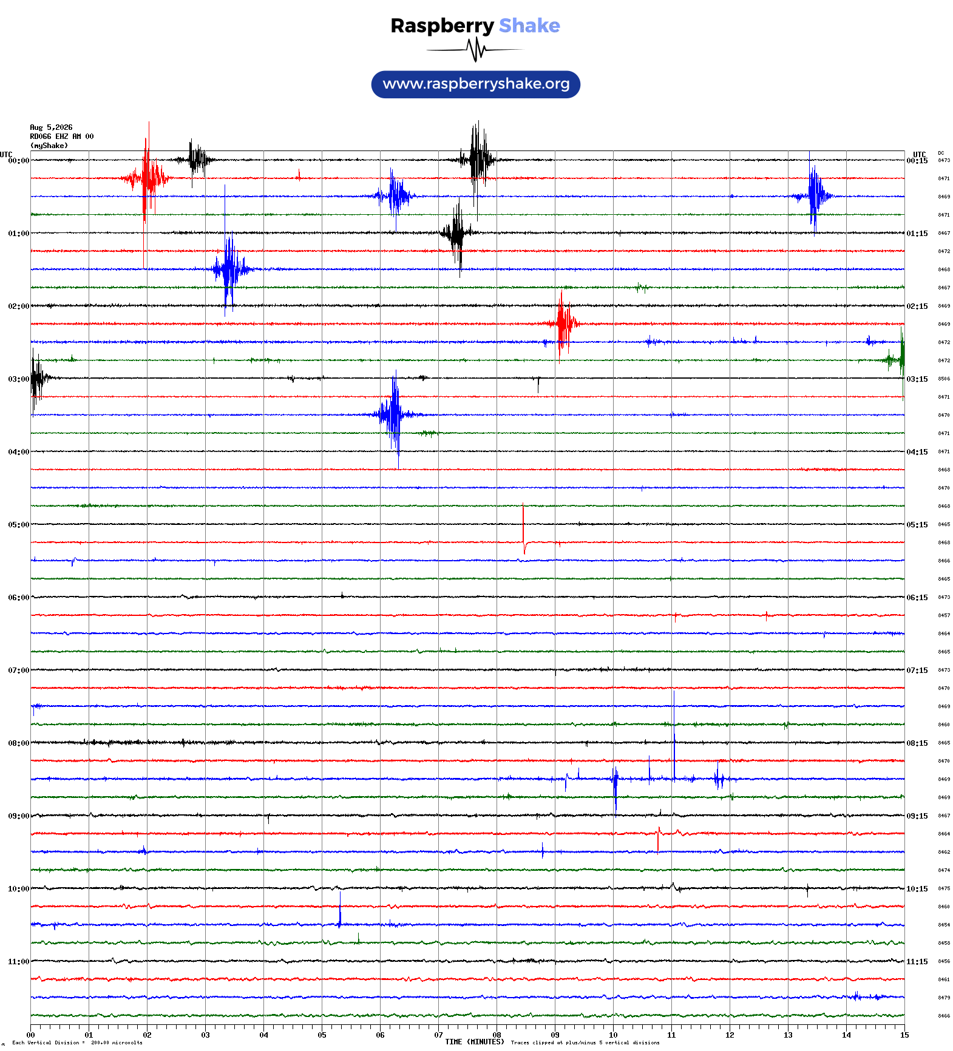
Task: Click minute 04 on the bottom axis
Action: click(263, 1035)
